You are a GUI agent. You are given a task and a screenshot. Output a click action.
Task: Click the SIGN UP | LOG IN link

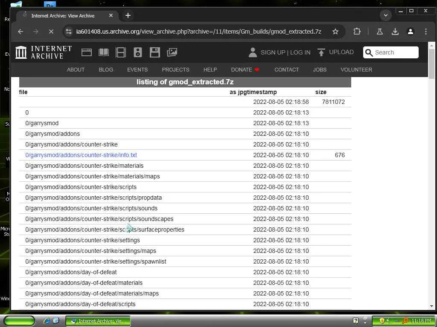(x=286, y=52)
